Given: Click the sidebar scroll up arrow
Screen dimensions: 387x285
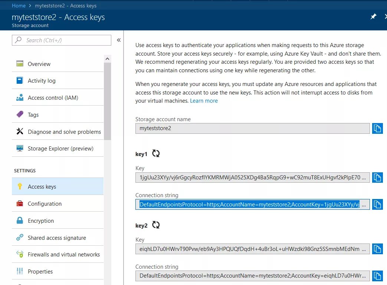Looking at the screenshot, I should (x=107, y=59).
